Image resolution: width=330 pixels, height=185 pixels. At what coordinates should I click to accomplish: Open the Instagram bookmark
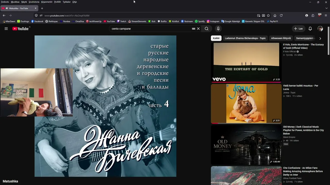pyautogui.click(x=213, y=21)
